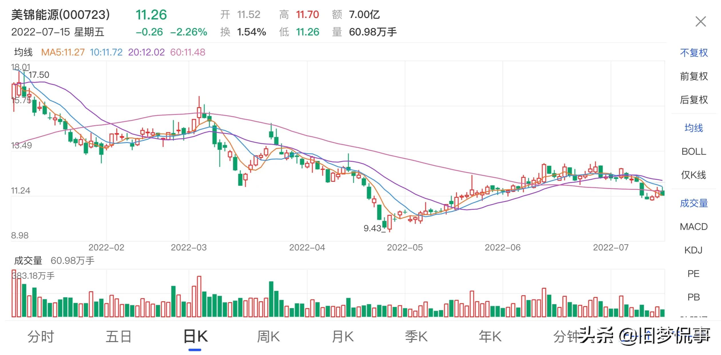Switch to the 分时 tab

coord(41,336)
